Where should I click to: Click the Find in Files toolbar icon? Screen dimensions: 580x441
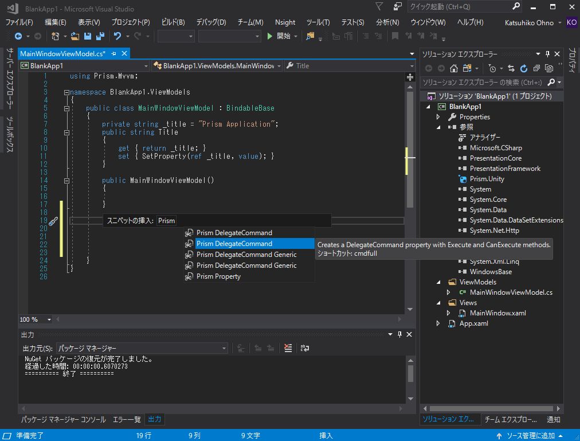310,36
